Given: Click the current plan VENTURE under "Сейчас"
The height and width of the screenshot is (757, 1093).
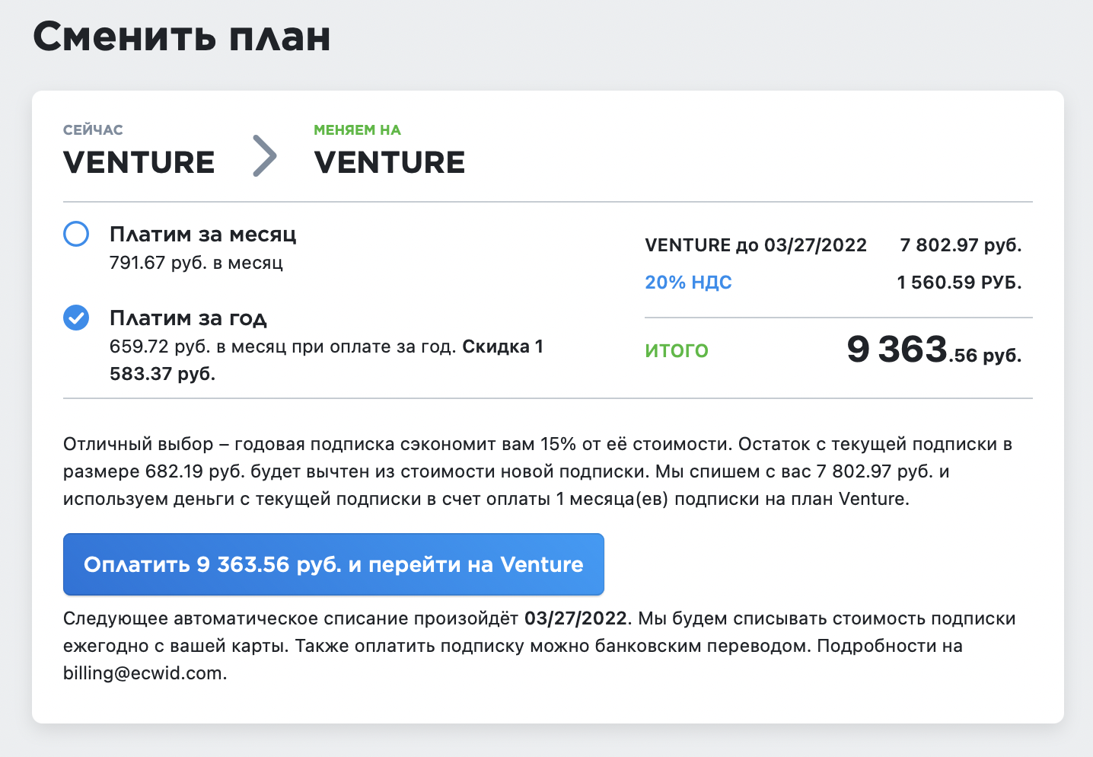Looking at the screenshot, I should [x=139, y=162].
